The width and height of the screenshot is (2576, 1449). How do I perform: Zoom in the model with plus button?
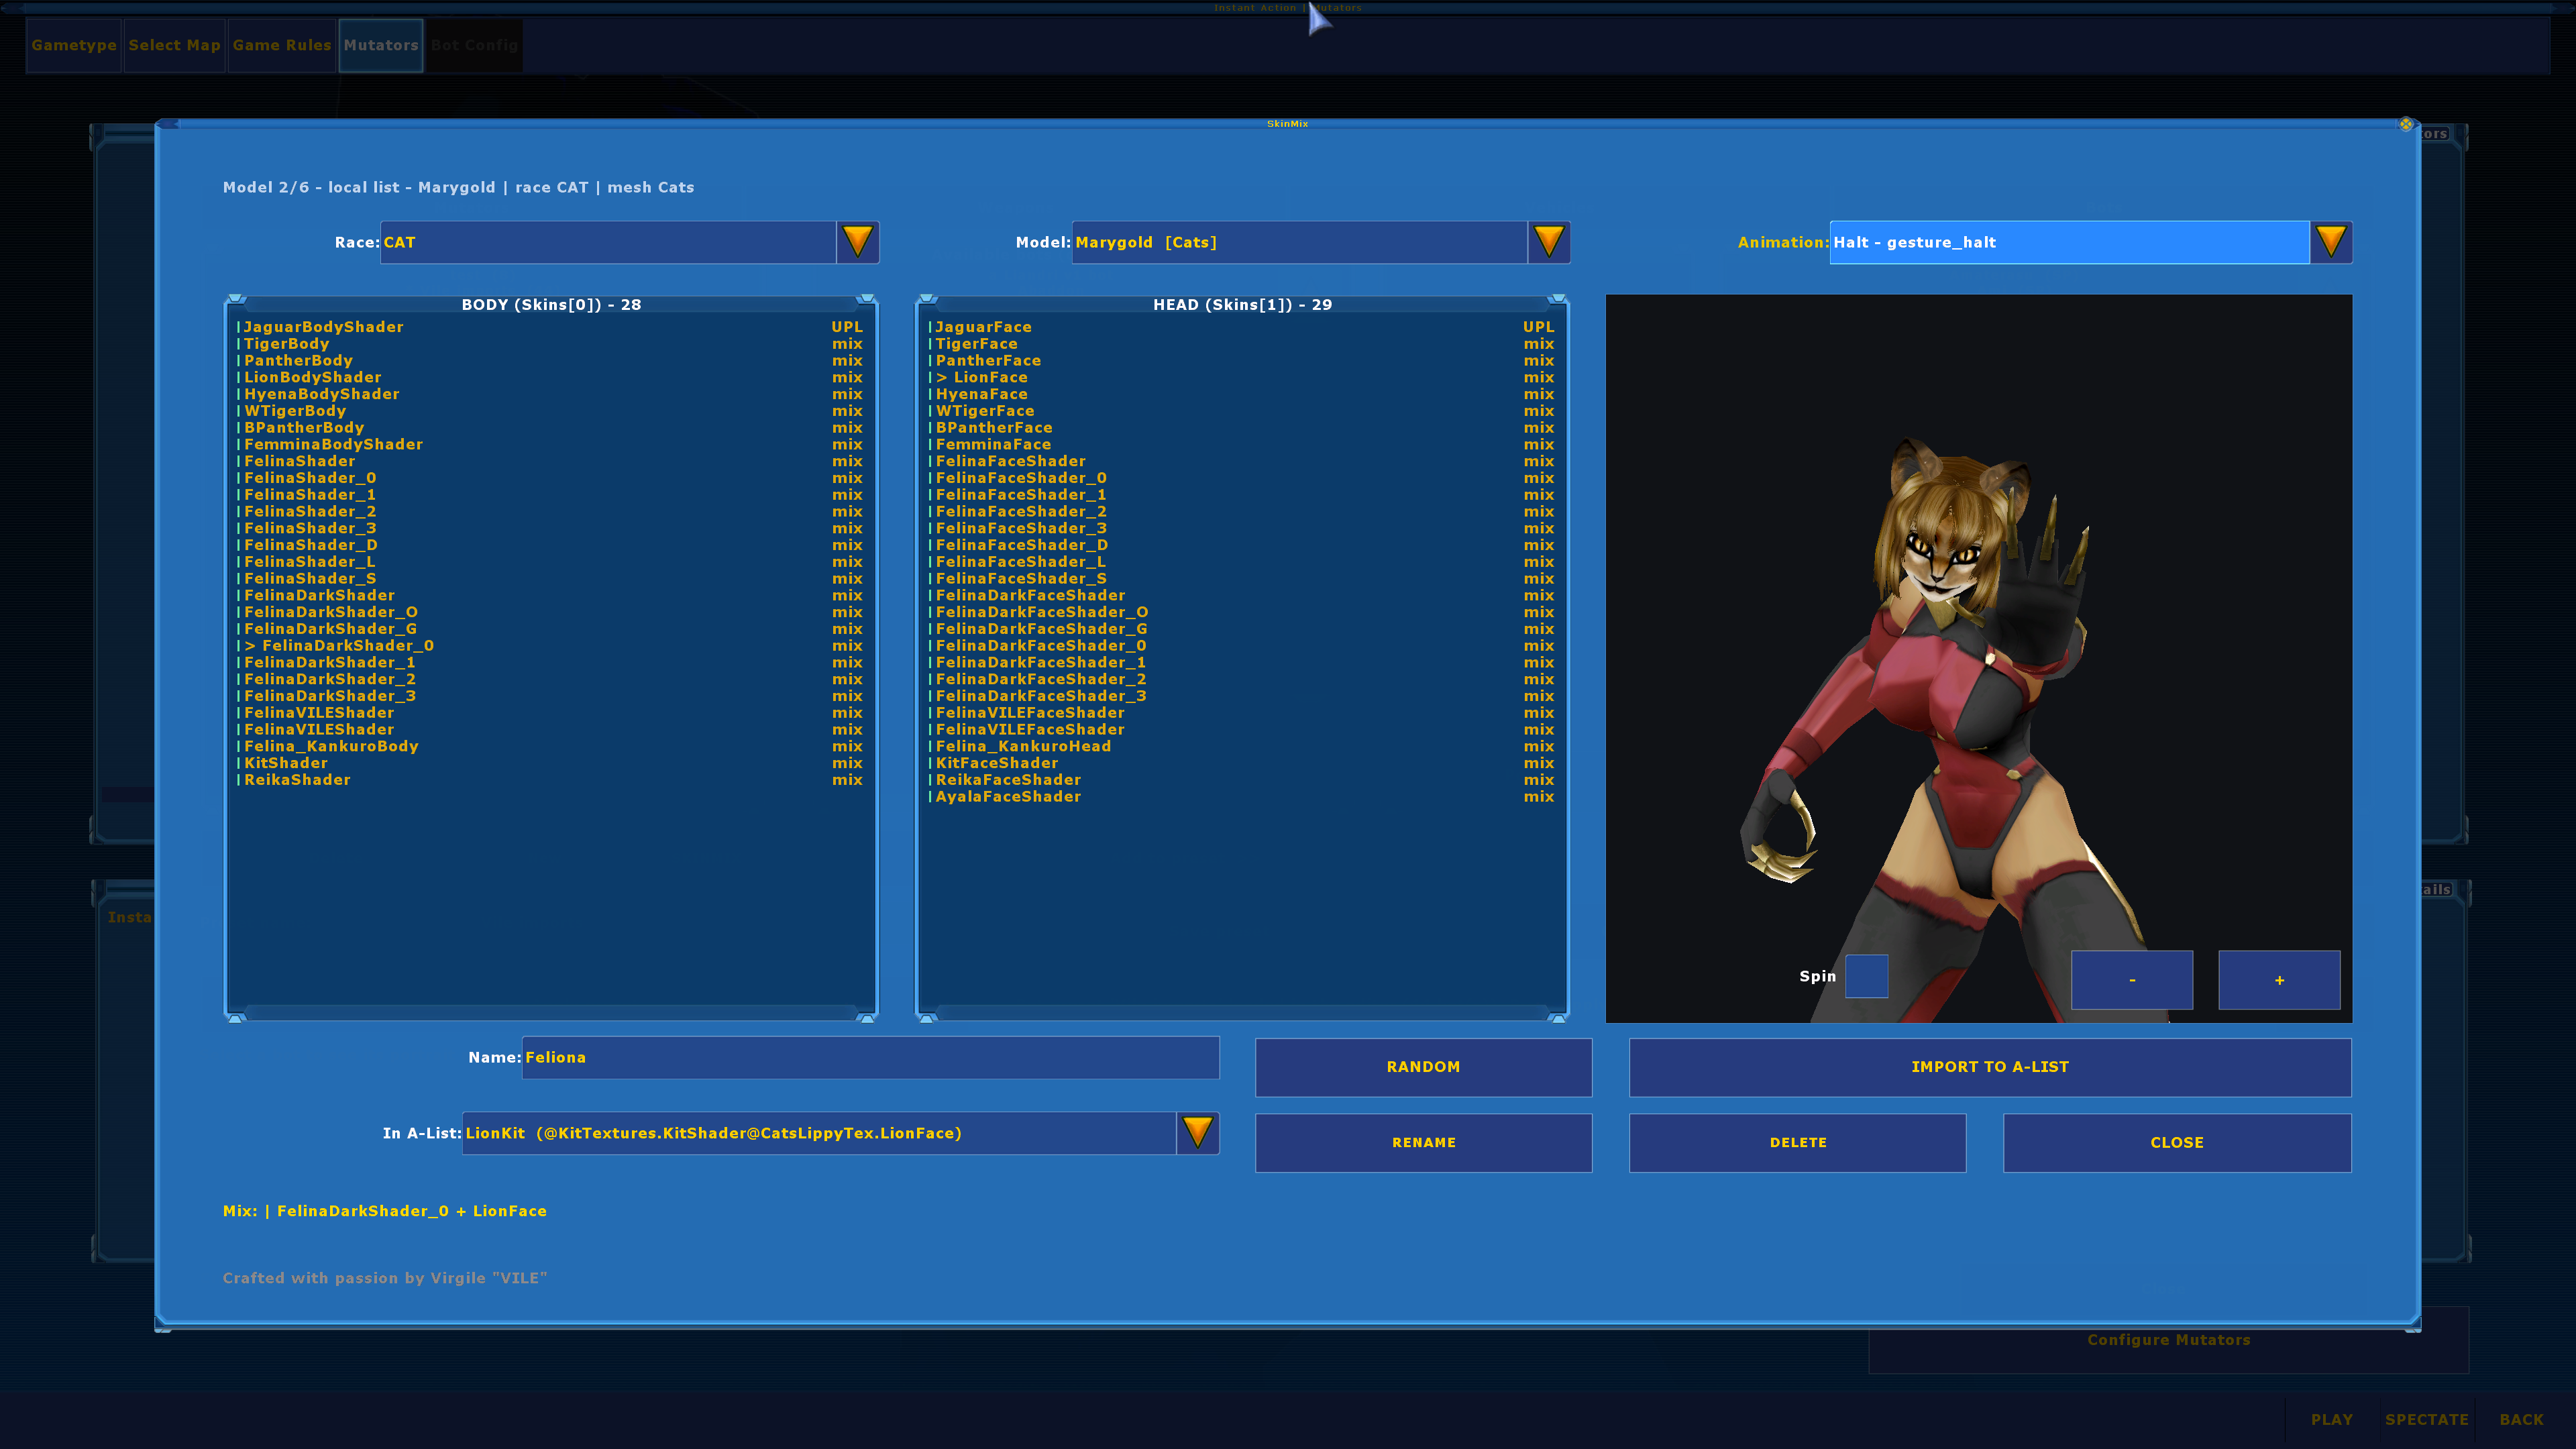point(2279,980)
